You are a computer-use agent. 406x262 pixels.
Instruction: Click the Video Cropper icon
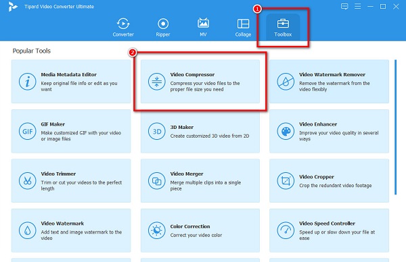coord(286,181)
